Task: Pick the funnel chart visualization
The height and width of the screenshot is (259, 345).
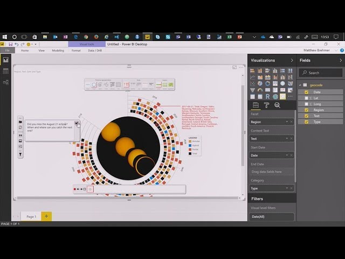Action: pos(252,90)
